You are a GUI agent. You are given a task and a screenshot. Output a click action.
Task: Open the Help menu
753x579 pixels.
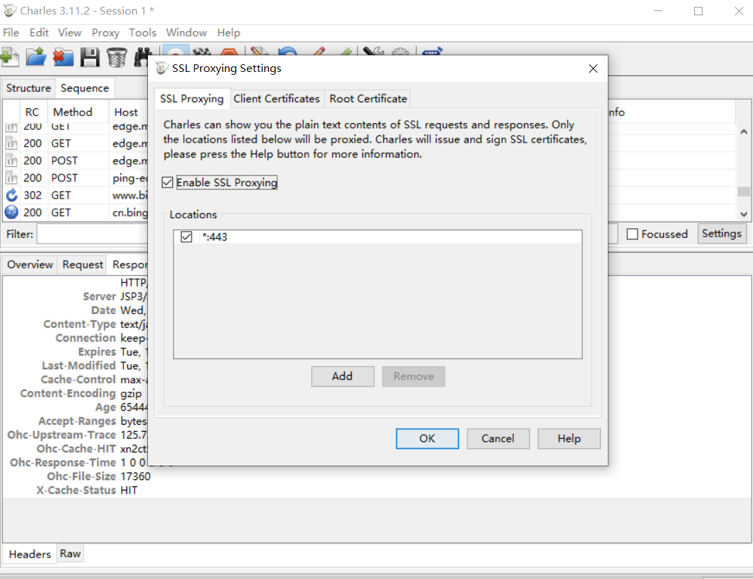229,33
